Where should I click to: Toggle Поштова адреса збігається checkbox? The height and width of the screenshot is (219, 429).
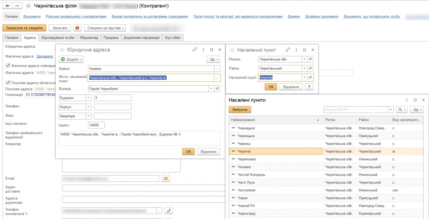[x=8, y=82]
